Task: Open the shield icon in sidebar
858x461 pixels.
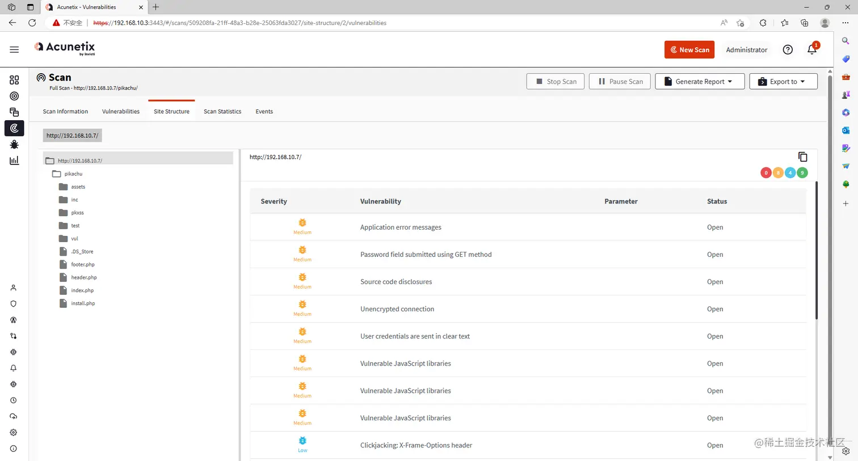Action: [x=14, y=304]
